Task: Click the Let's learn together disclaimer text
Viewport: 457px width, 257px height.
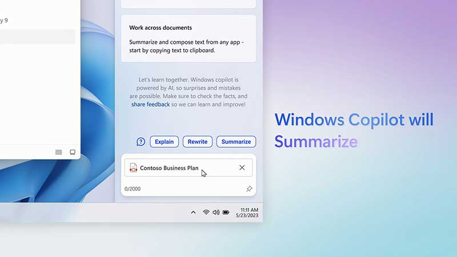Action: point(189,92)
